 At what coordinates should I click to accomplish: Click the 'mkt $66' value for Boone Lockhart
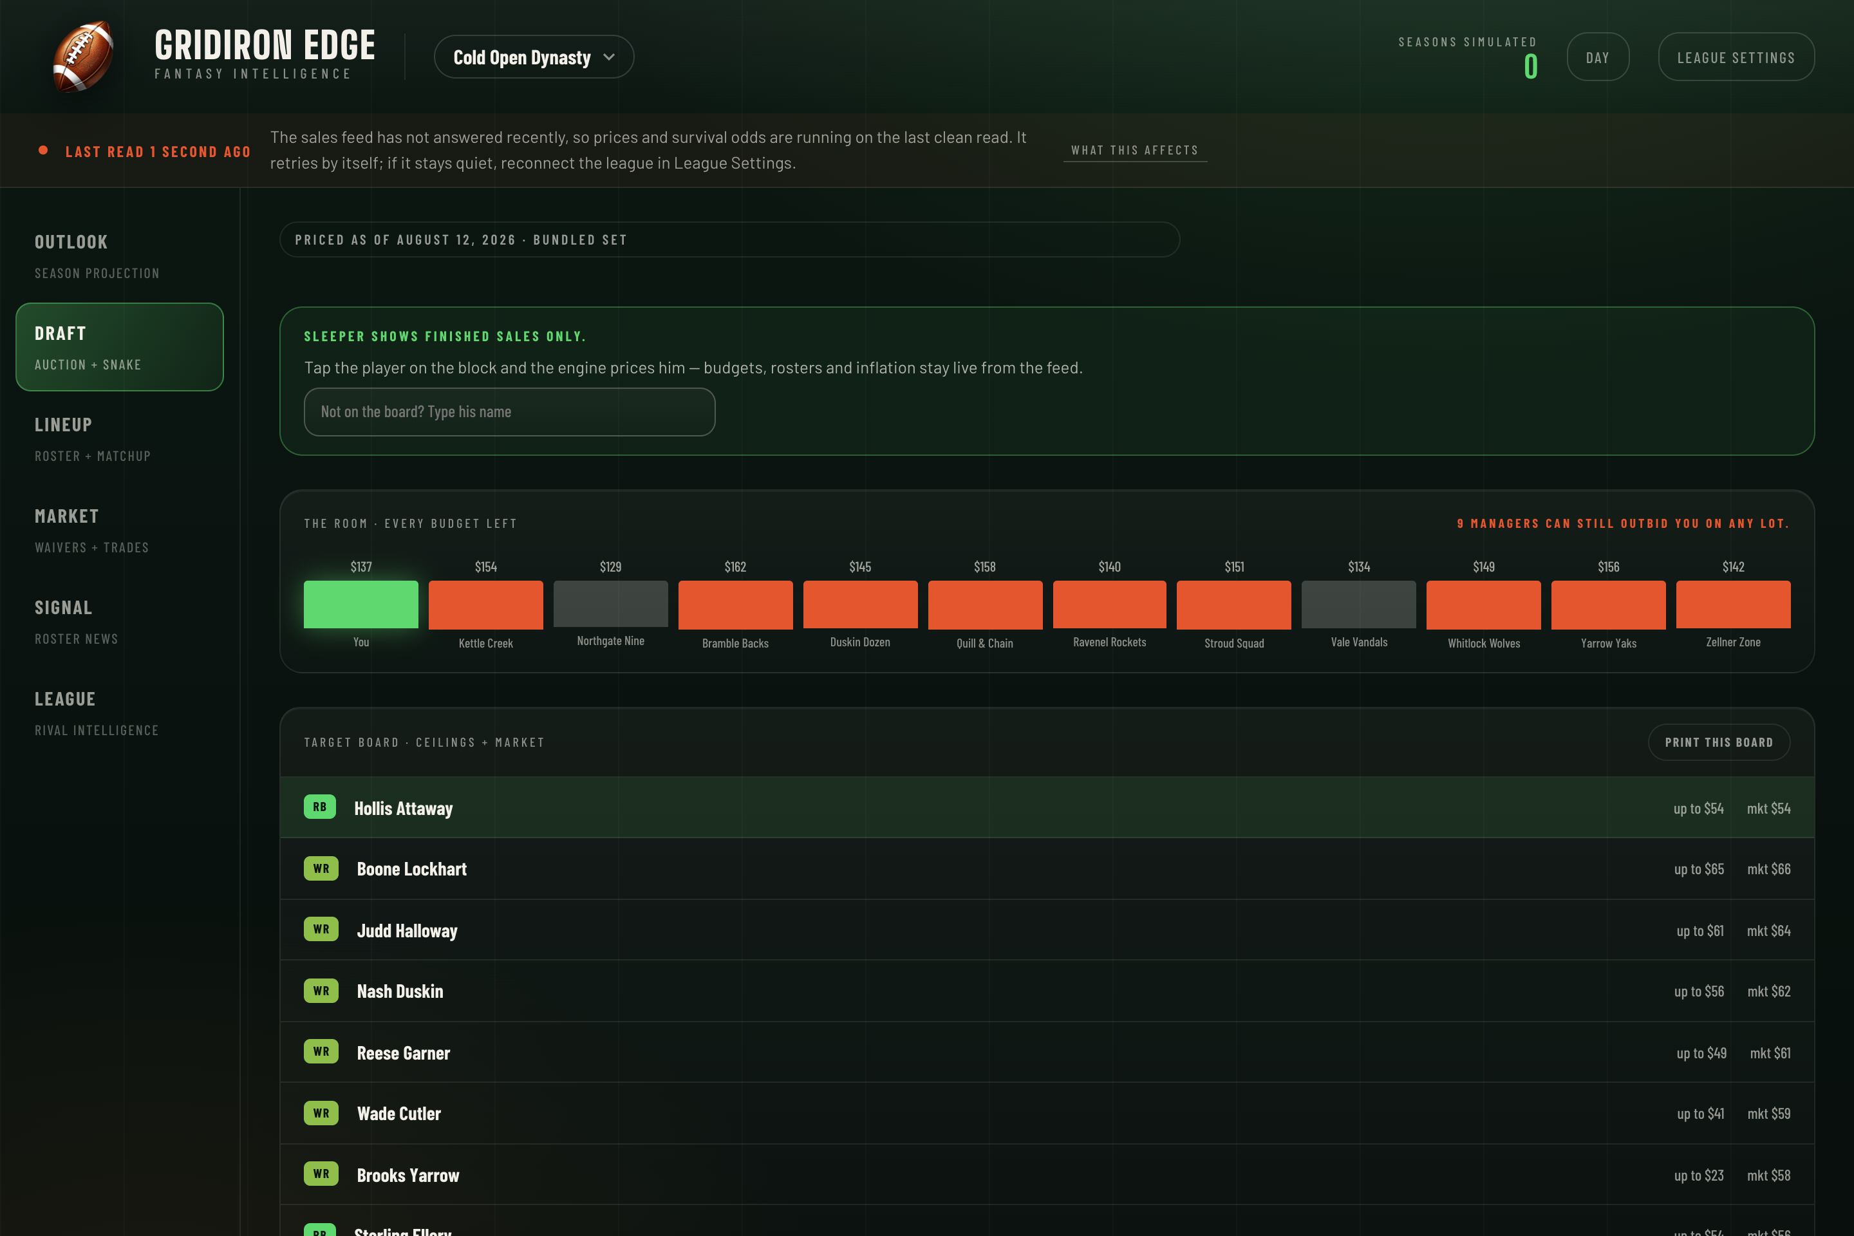point(1768,868)
